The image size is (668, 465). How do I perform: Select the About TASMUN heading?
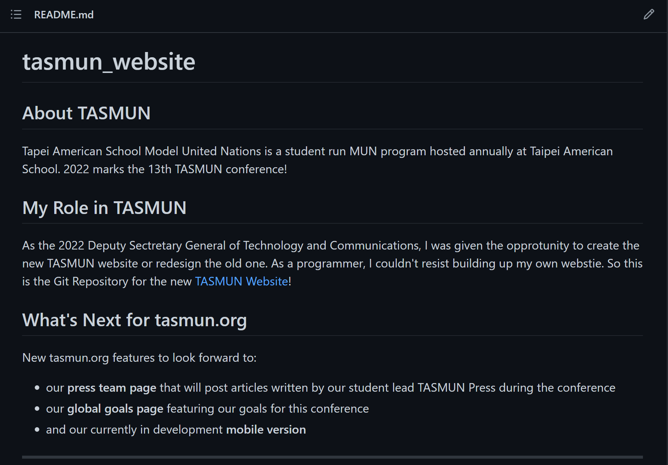point(86,113)
